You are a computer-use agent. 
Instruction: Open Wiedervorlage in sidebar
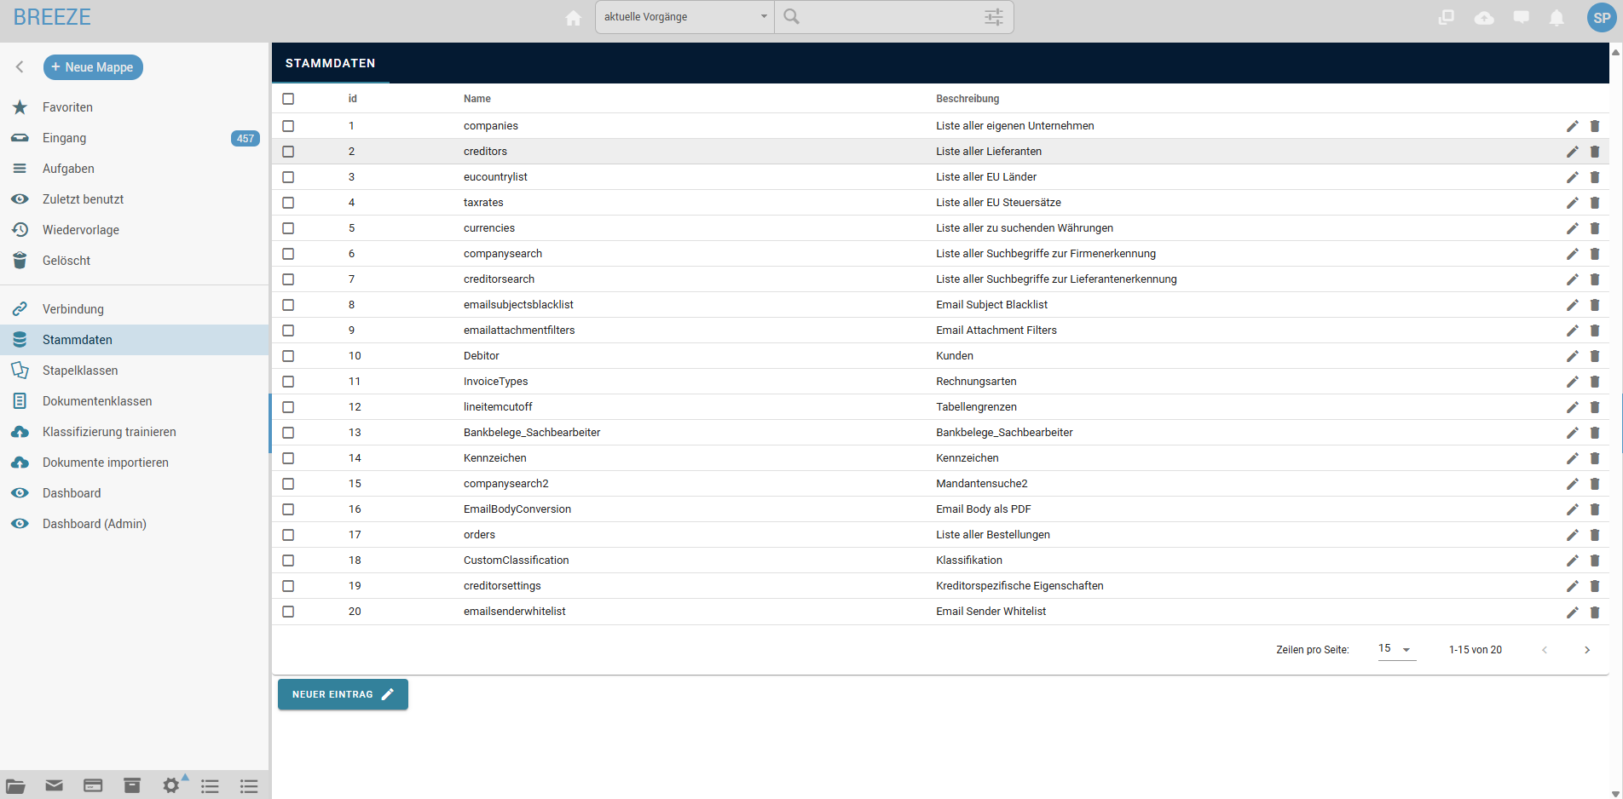[135, 230]
